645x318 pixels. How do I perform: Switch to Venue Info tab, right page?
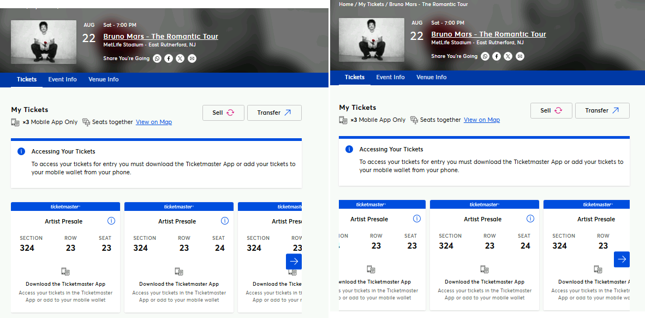pyautogui.click(x=431, y=77)
